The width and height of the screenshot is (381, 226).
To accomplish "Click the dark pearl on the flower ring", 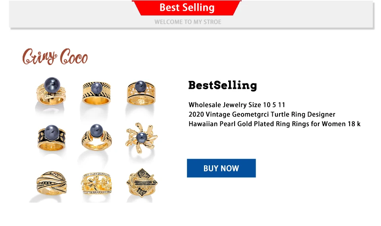I will pyautogui.click(x=141, y=138).
